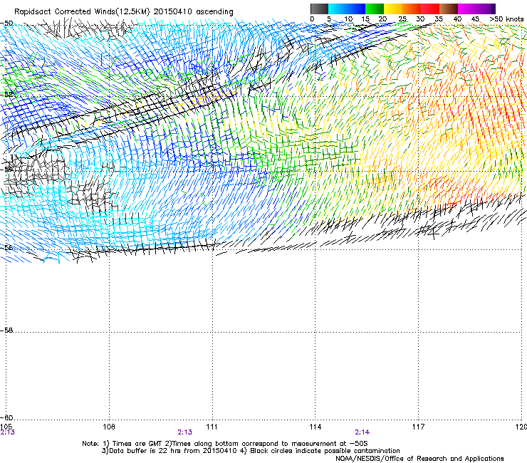
Task: Click the orange 25-30 knots legend segment
Action: [x=412, y=9]
